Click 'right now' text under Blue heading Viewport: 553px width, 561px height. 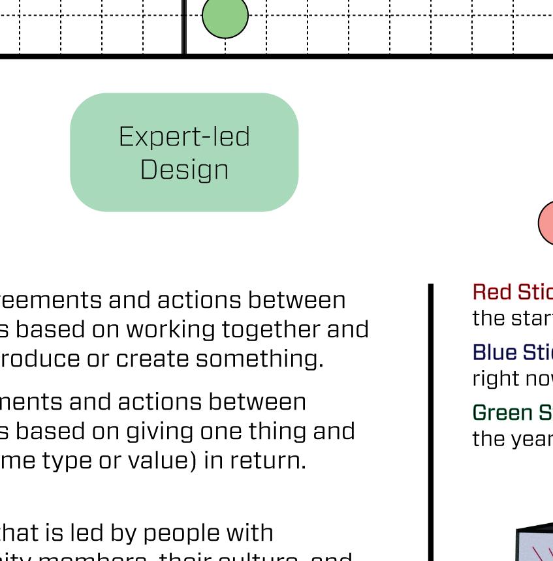(x=512, y=378)
